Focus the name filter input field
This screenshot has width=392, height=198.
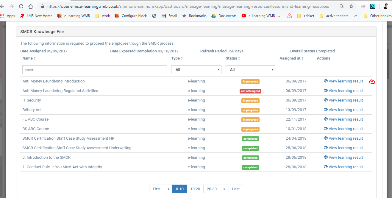coord(95,70)
